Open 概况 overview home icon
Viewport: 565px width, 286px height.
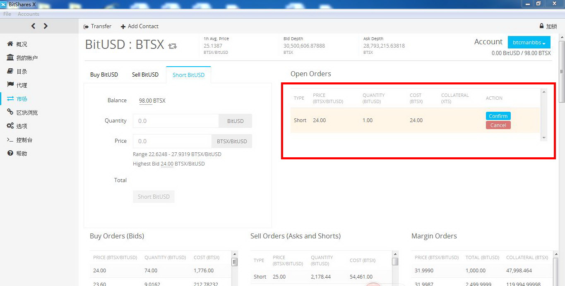coord(10,44)
